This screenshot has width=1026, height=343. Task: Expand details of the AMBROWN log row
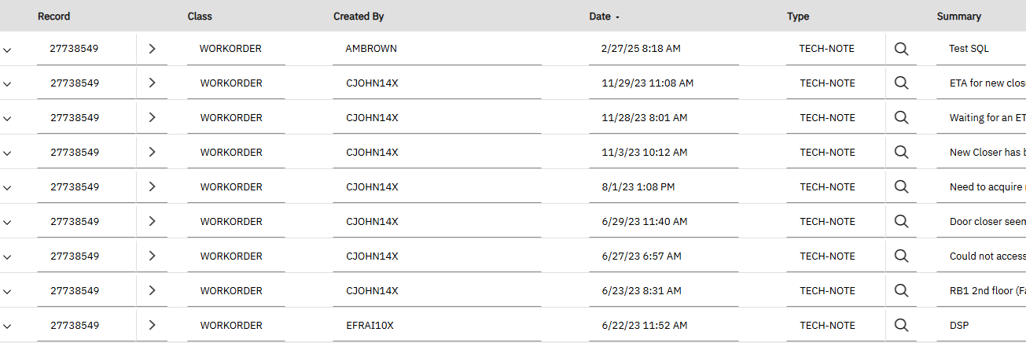click(7, 50)
